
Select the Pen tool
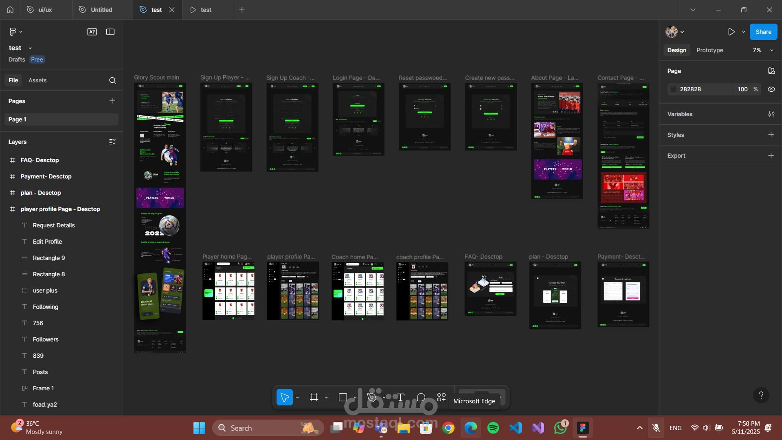(x=371, y=397)
